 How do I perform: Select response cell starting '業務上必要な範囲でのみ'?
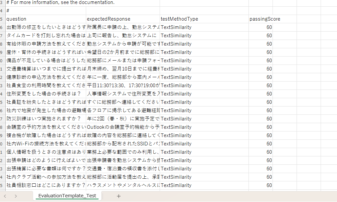pyautogui.click(x=123, y=152)
